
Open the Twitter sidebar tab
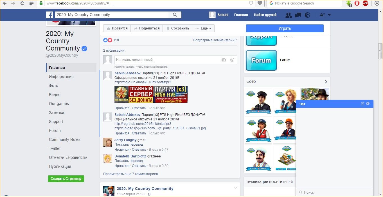pos(71,148)
